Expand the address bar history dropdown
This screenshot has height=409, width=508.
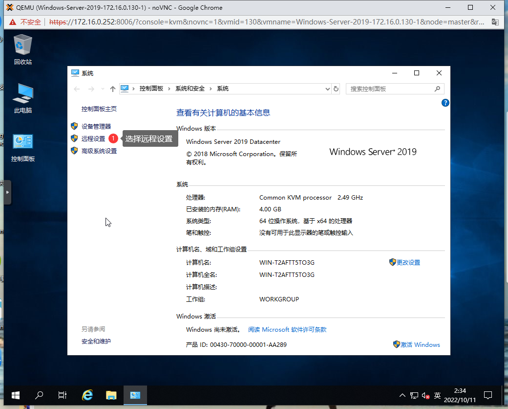[328, 89]
